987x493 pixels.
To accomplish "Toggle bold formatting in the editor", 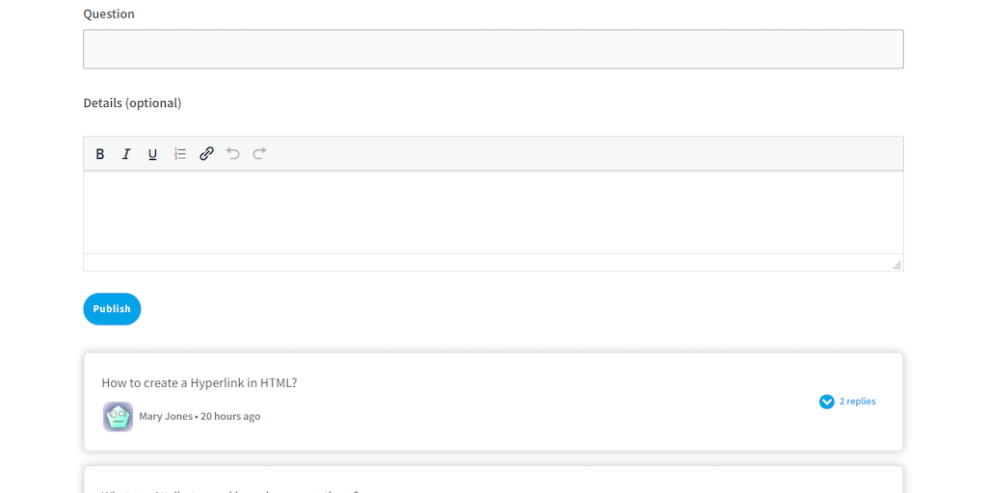I will tap(100, 154).
